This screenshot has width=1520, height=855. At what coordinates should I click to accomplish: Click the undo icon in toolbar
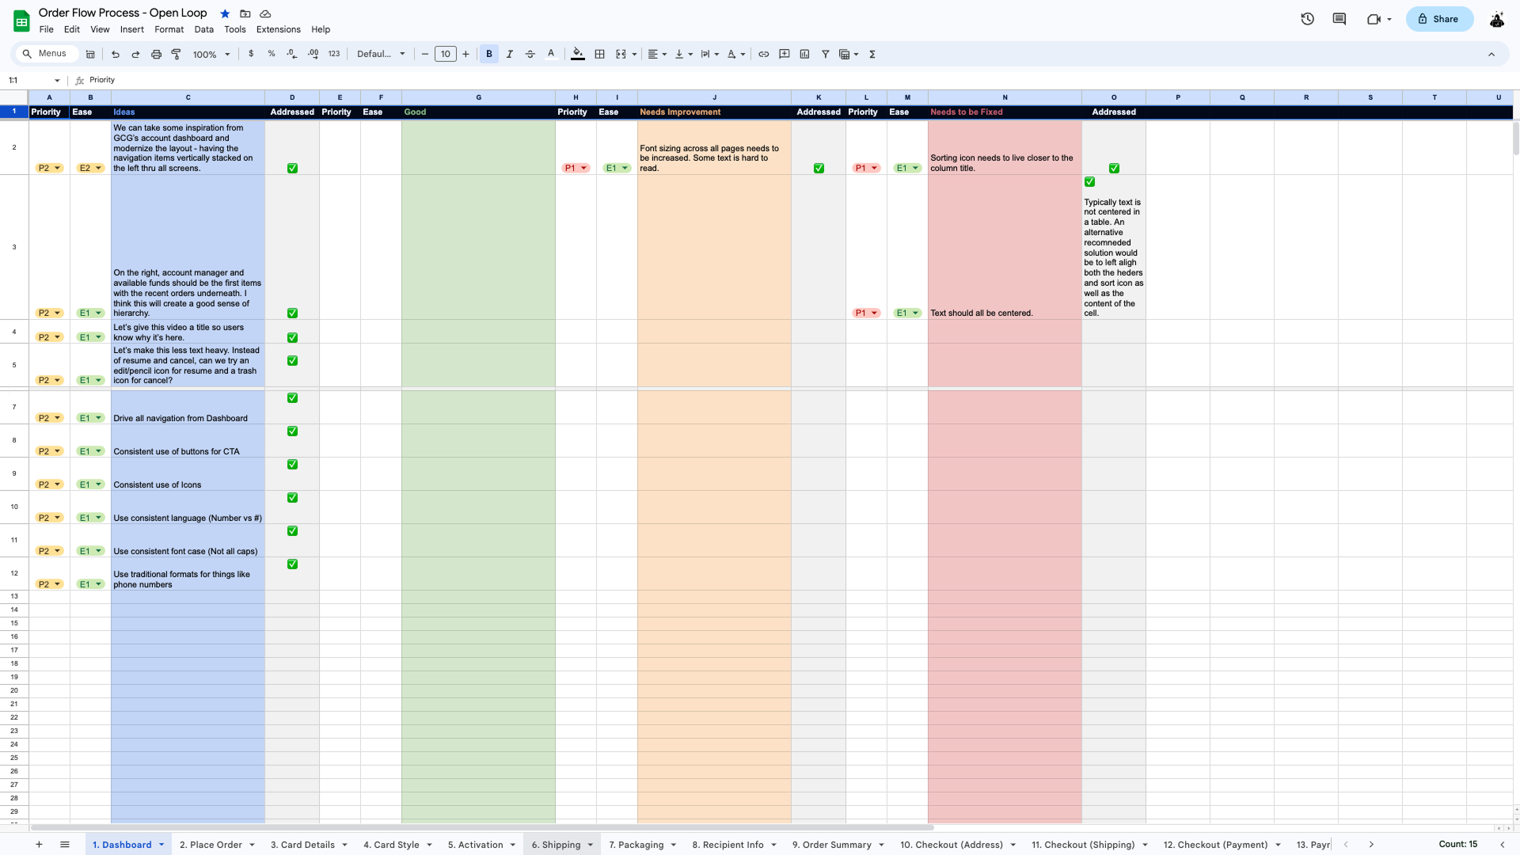(116, 55)
